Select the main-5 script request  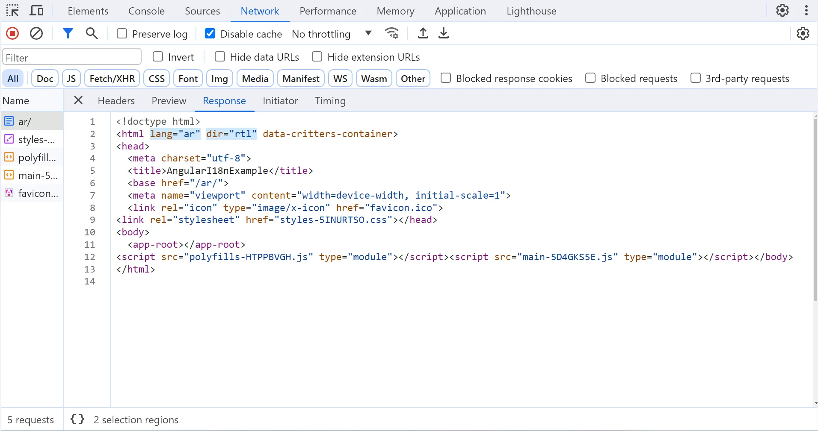32,175
